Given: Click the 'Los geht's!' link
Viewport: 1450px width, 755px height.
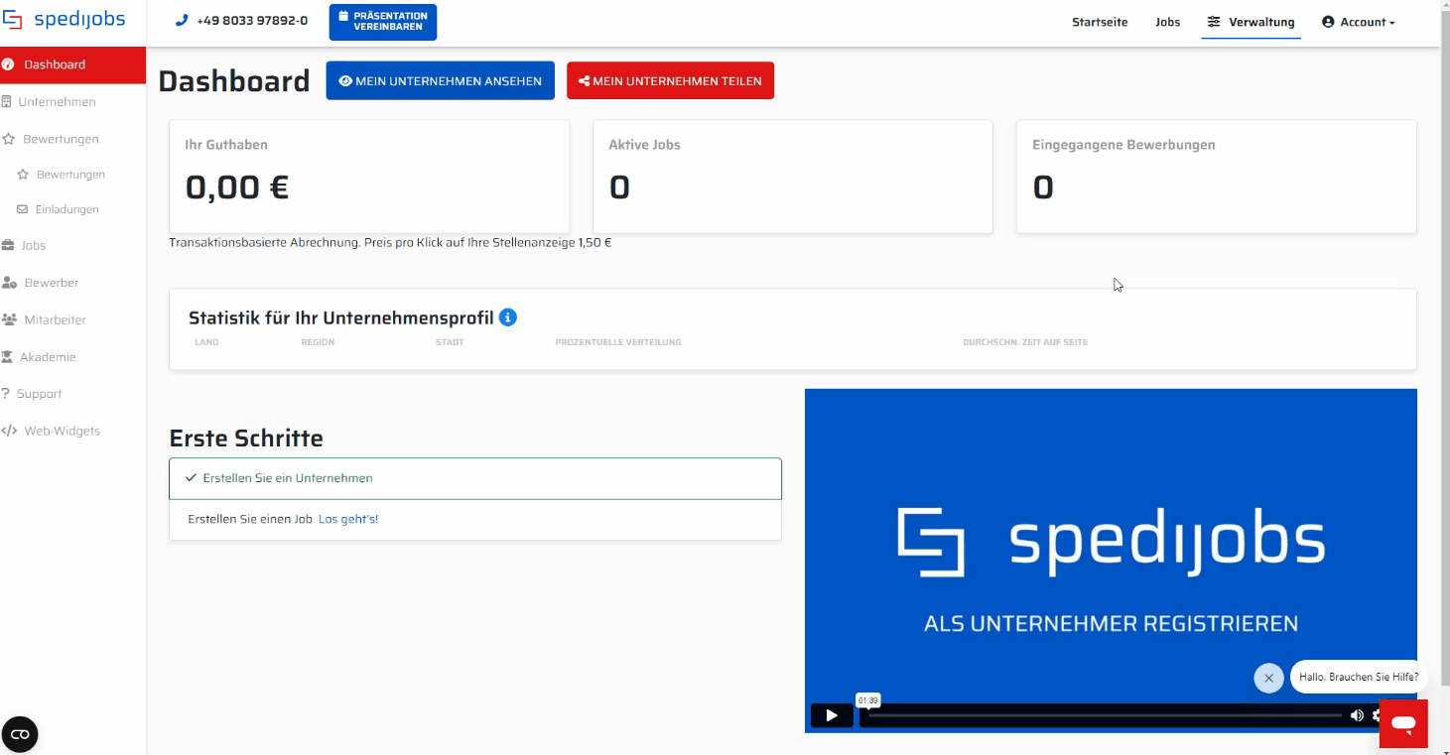Looking at the screenshot, I should [348, 519].
